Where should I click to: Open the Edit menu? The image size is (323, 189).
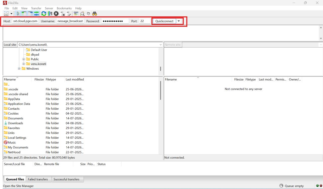15,8
